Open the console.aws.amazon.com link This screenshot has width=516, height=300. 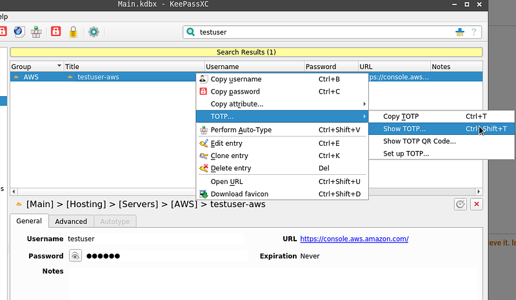click(354, 239)
